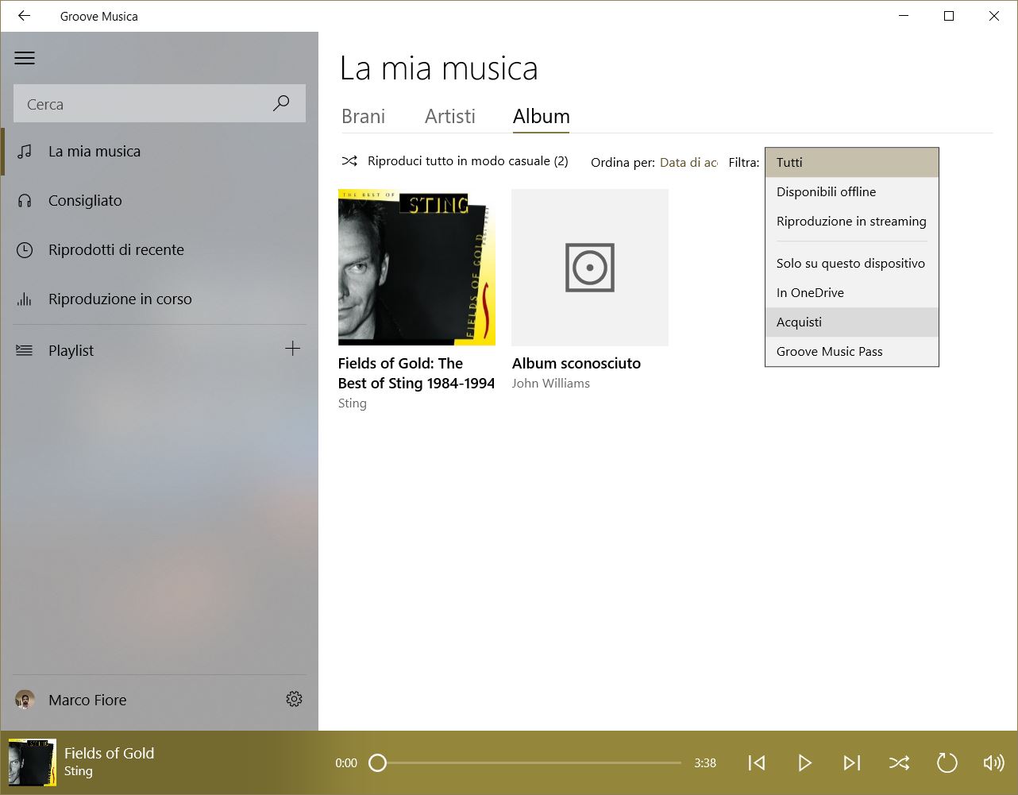1018x795 pixels.
Task: Open the Consigliato section
Action: (x=160, y=200)
